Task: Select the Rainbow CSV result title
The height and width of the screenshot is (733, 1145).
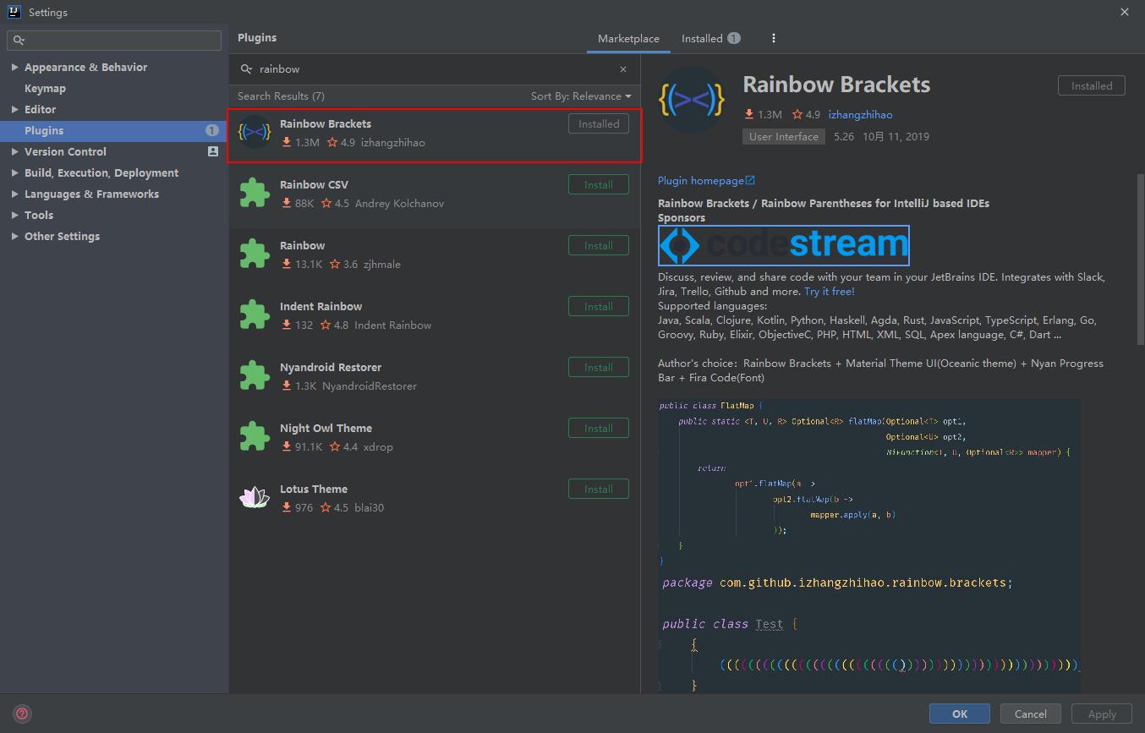Action: (314, 184)
